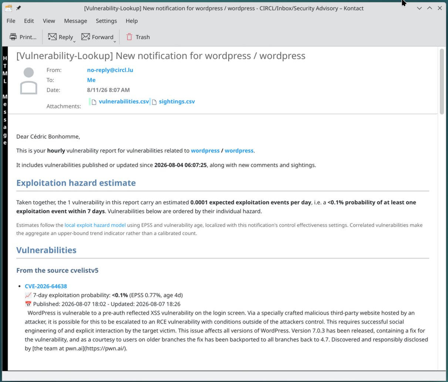The width and height of the screenshot is (448, 382).
Task: Click the Print toolbar button
Action: tap(23, 37)
